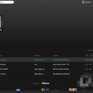The image size is (93, 93).
Task: Click the Albums section heading
Action: point(45,83)
